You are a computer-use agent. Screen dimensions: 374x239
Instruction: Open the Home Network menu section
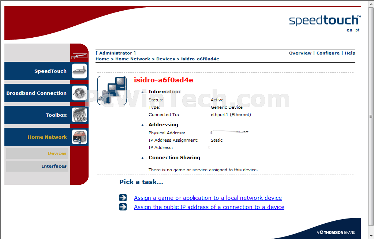[x=47, y=137]
